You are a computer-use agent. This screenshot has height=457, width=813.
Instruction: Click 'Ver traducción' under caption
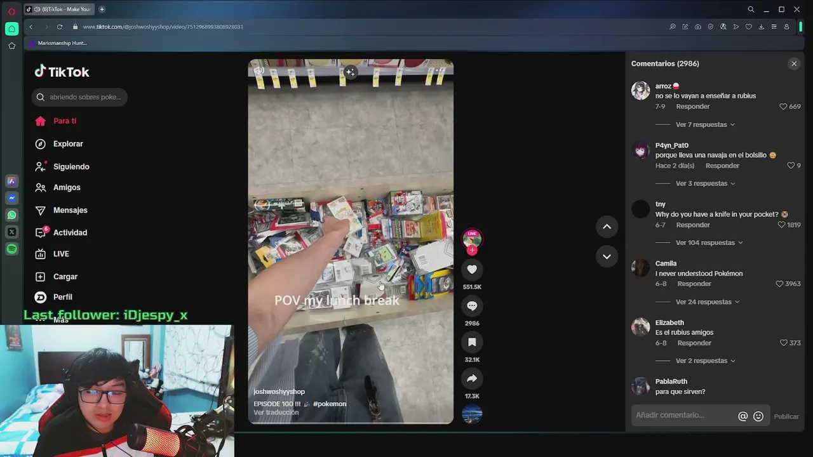[276, 413]
